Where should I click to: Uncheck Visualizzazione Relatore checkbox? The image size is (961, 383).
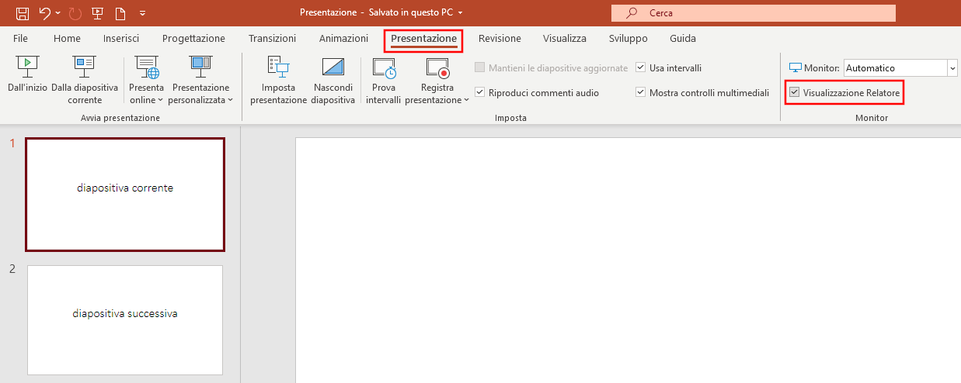point(794,93)
